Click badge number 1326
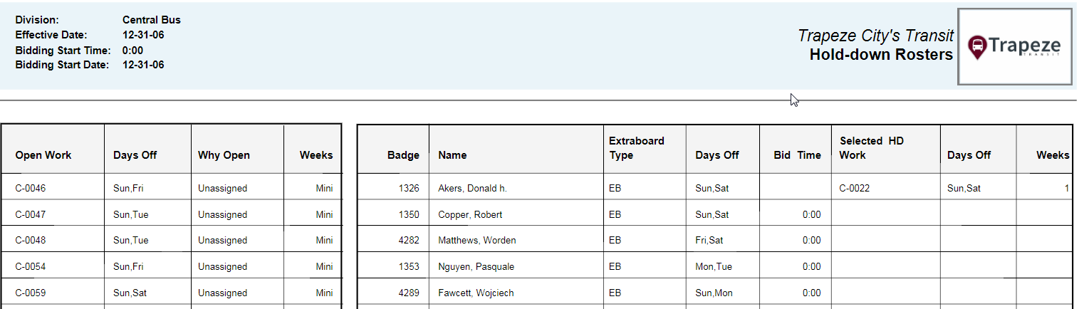The image size is (1084, 309). 409,189
